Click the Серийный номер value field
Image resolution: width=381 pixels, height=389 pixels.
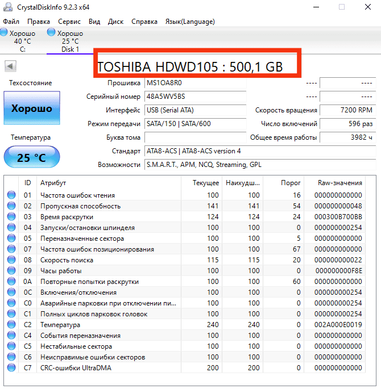tap(195, 97)
